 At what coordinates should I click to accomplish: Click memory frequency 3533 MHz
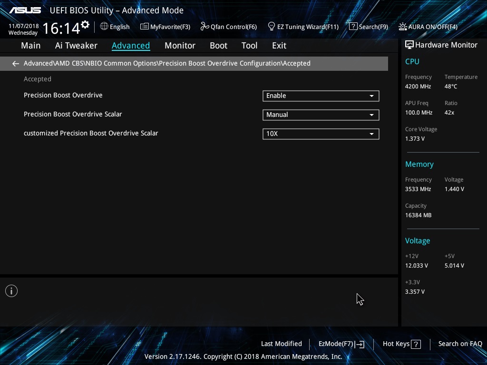[x=418, y=189]
